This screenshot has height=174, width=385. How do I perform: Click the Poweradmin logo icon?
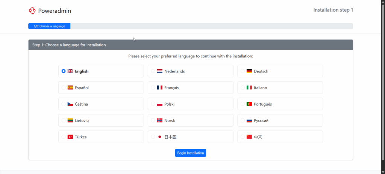point(32,11)
